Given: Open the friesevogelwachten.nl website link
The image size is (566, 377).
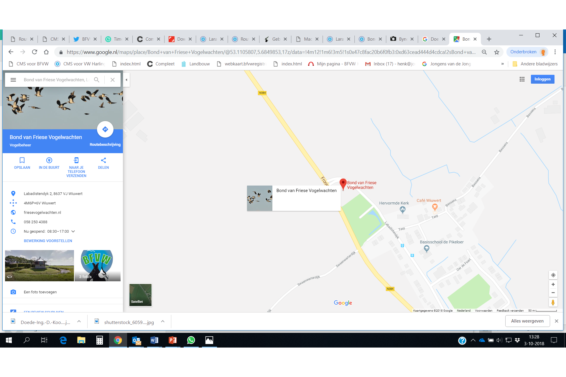Looking at the screenshot, I should (42, 213).
